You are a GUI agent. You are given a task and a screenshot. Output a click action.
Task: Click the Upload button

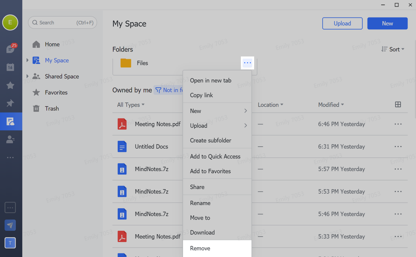tap(342, 23)
